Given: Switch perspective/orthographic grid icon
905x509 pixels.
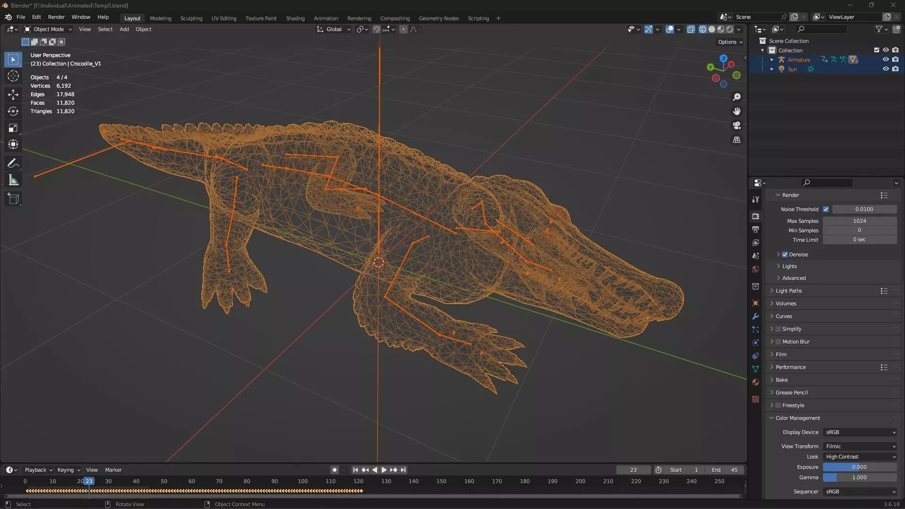Looking at the screenshot, I should [737, 140].
